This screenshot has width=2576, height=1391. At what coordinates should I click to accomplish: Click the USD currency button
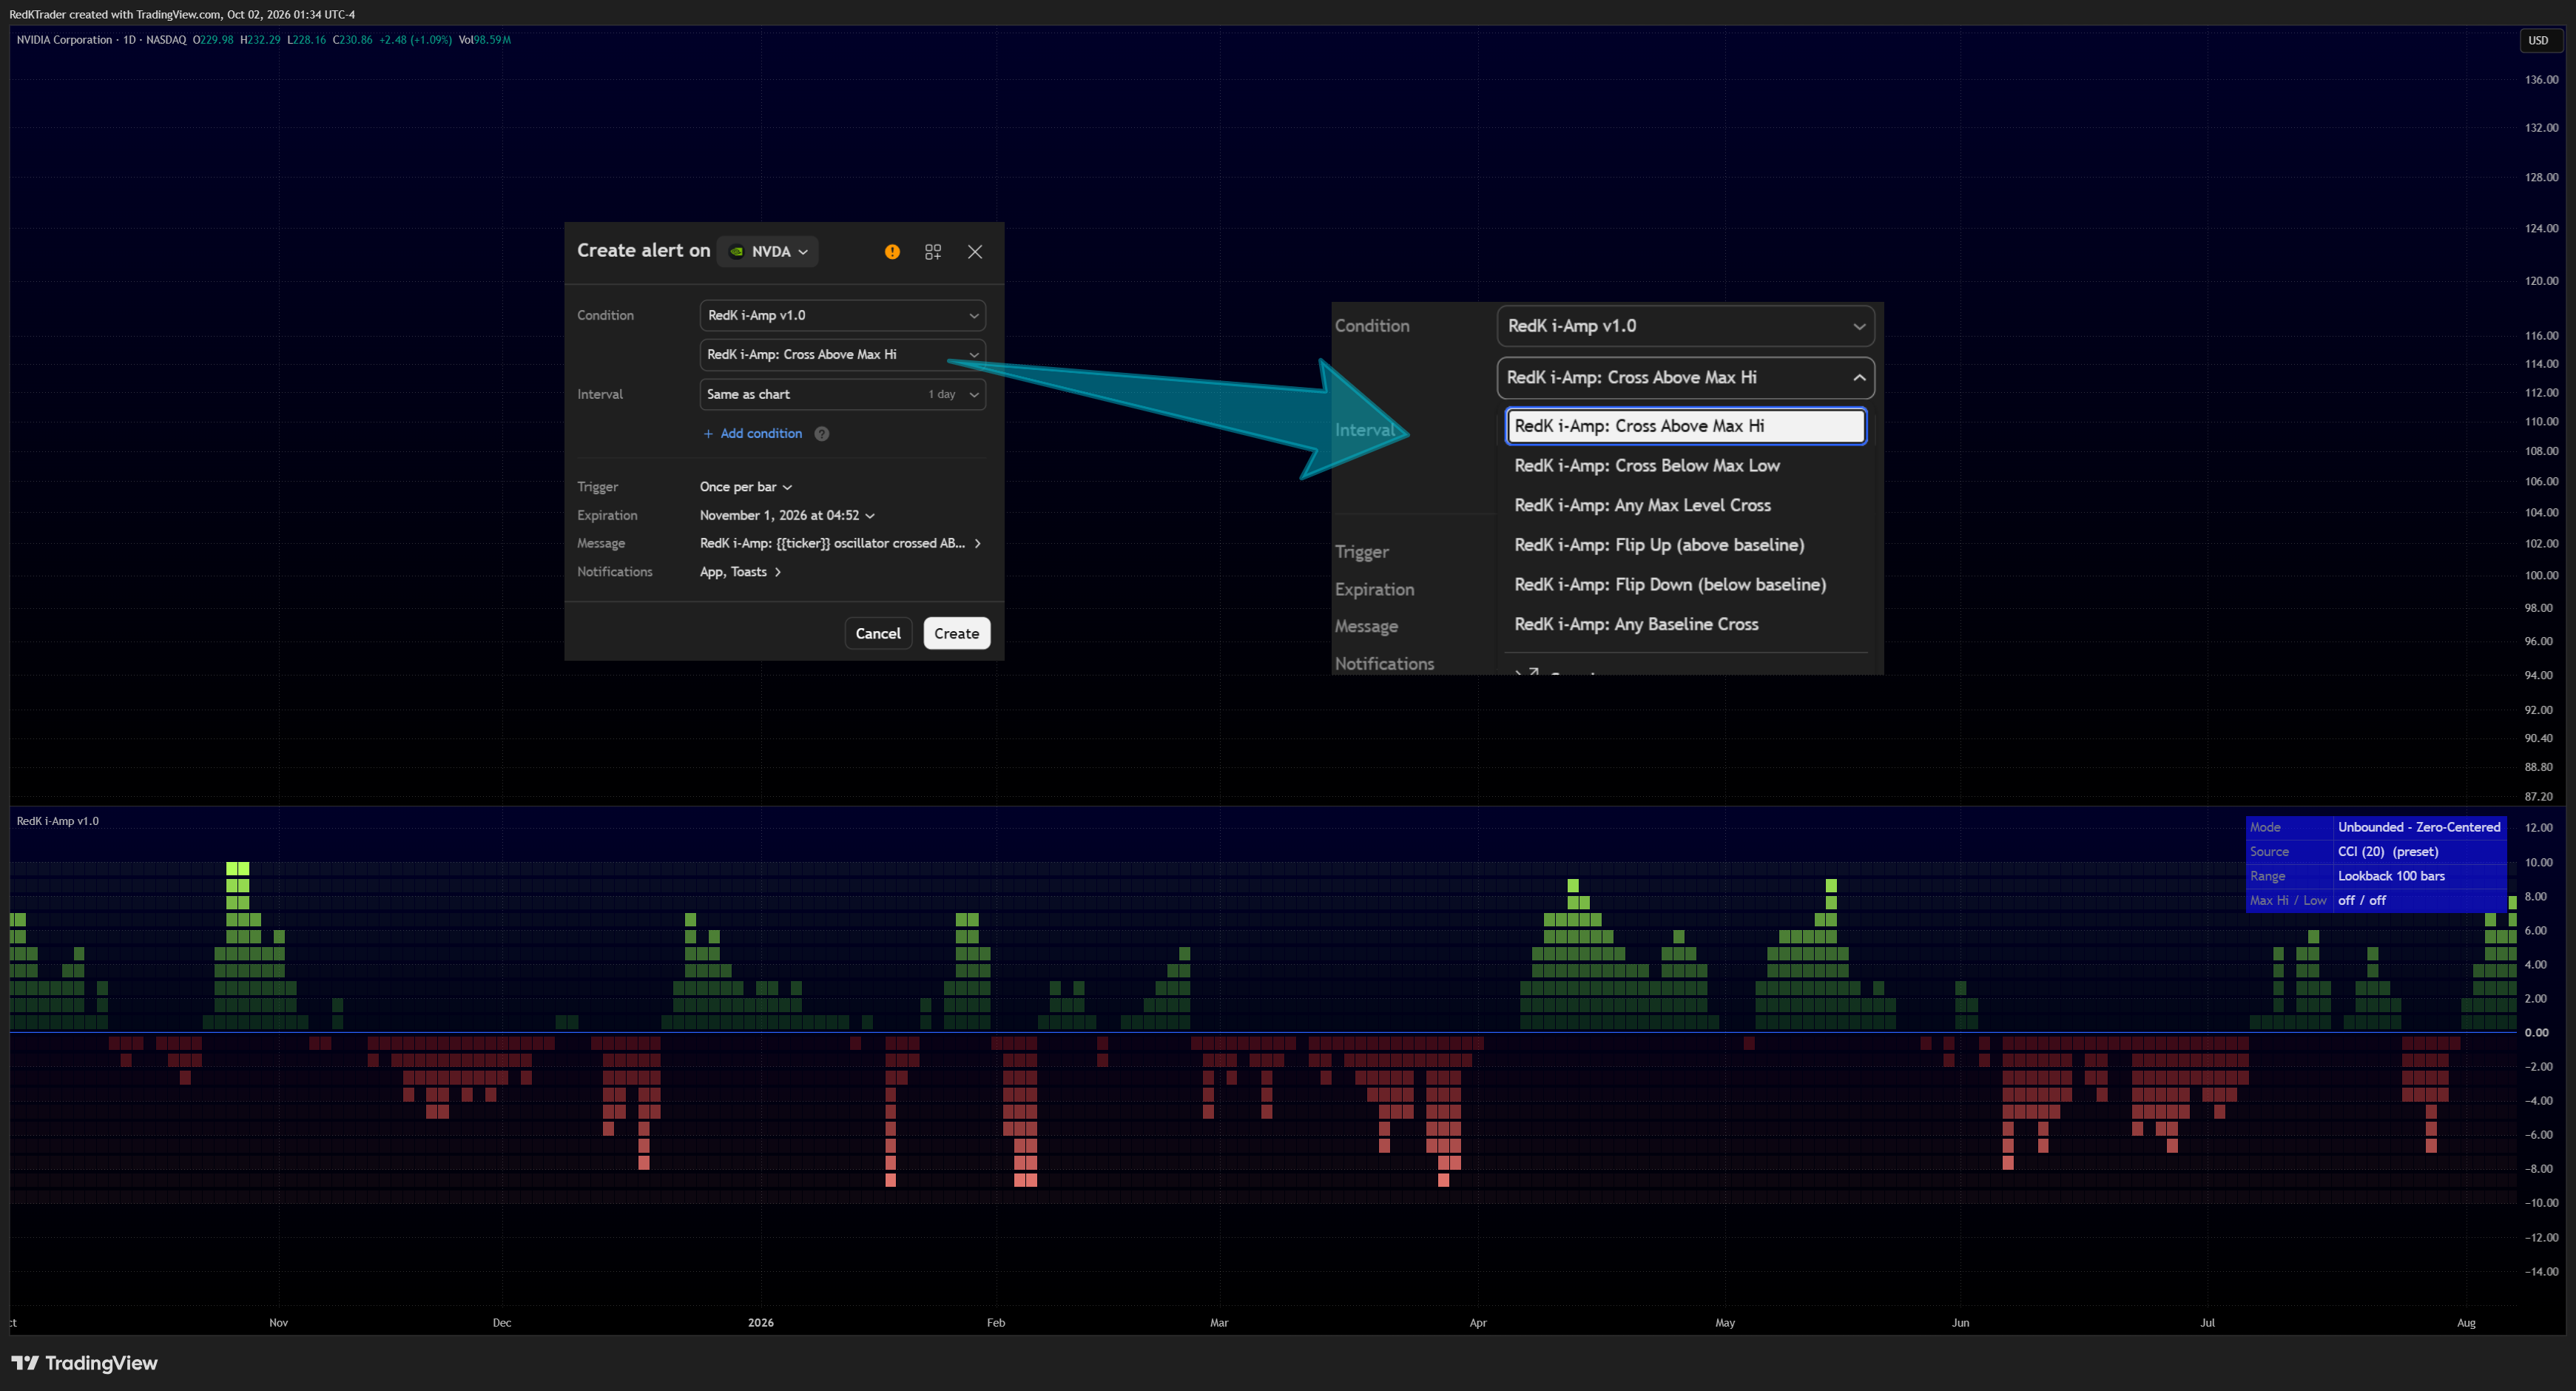(2538, 40)
